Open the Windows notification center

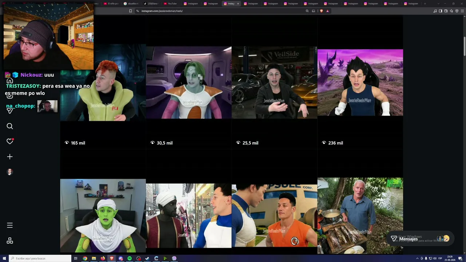tap(461, 258)
